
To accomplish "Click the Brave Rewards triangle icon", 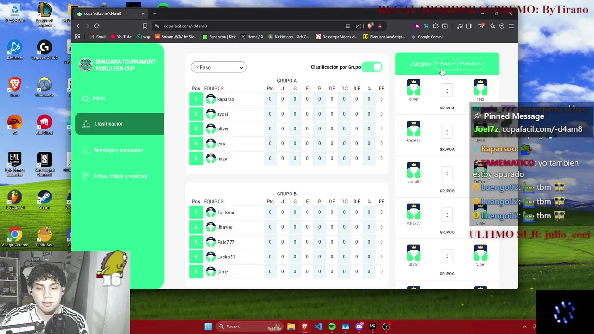I will pyautogui.click(x=380, y=26).
